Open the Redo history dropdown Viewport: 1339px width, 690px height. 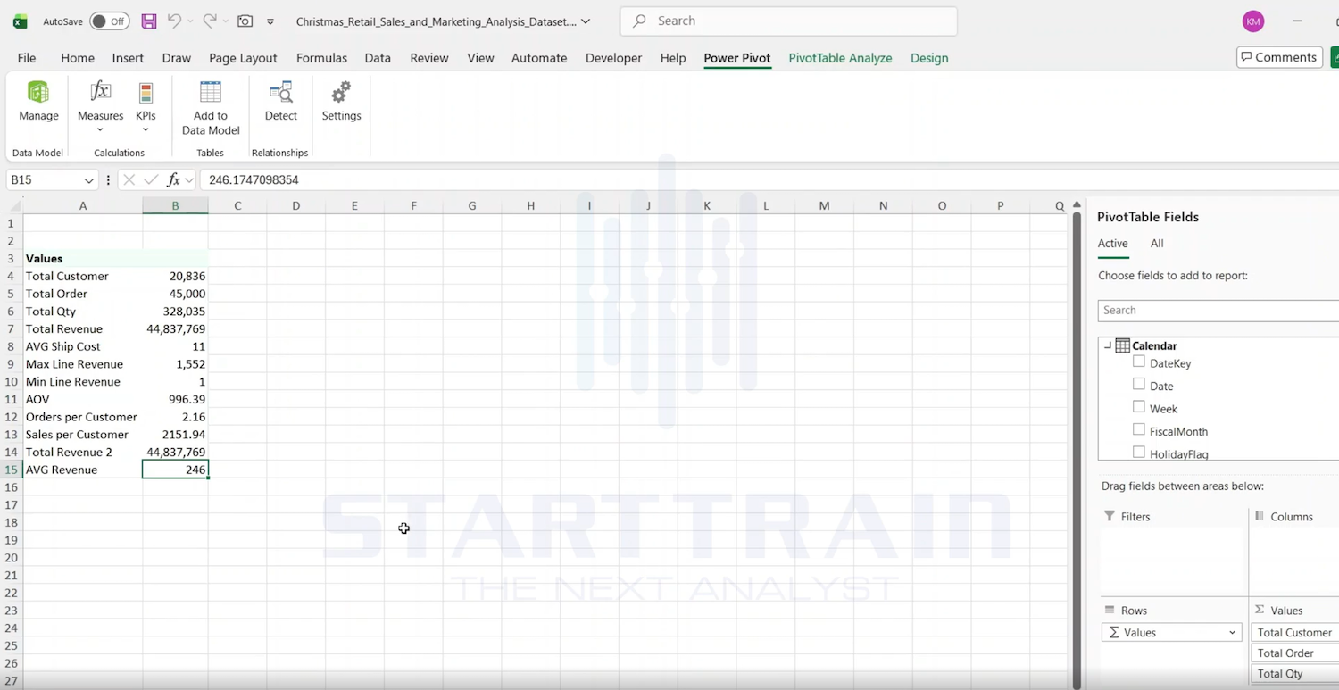tap(225, 21)
